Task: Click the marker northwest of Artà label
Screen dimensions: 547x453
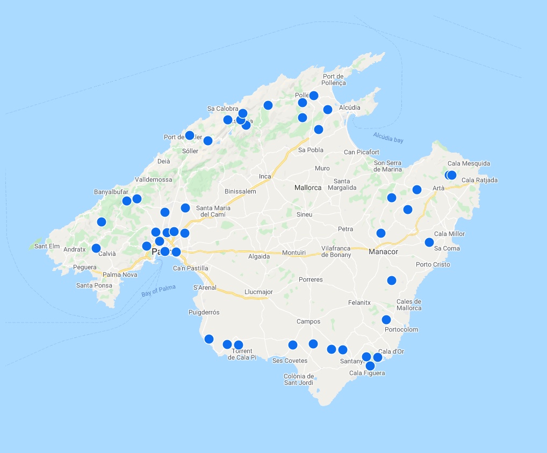Action: (417, 189)
